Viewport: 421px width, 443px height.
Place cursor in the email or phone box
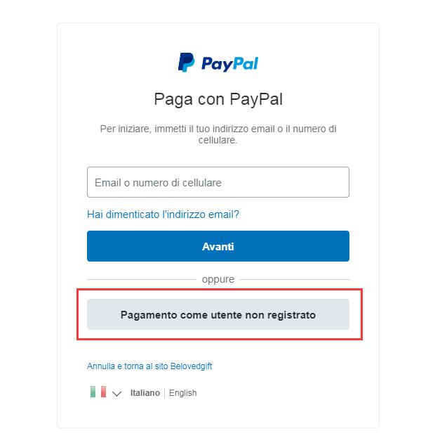click(x=218, y=182)
